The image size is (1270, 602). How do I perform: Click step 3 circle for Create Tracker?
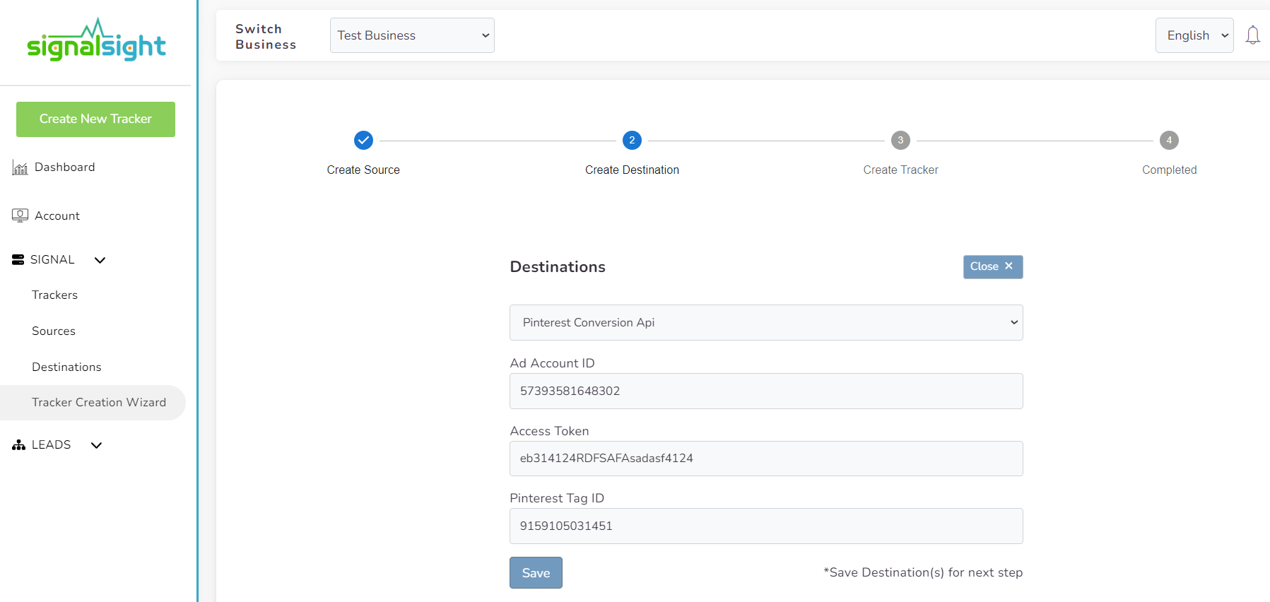click(900, 140)
